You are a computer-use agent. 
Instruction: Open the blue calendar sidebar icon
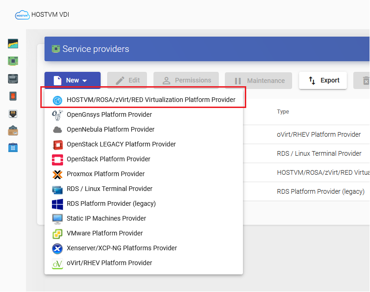click(13, 148)
